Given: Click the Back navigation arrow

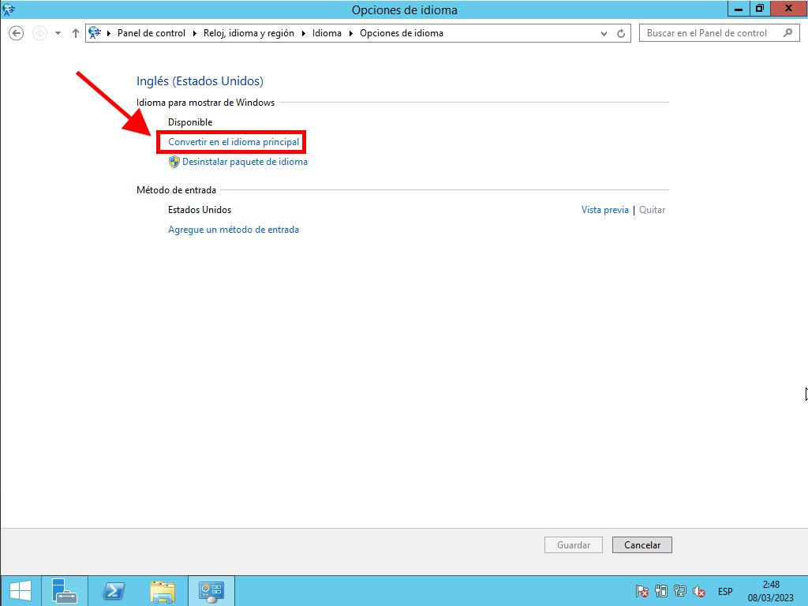Looking at the screenshot, I should 17,33.
